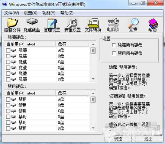Check 禁用 box for D盘
165x144 pixels.
click(x=8, y=117)
